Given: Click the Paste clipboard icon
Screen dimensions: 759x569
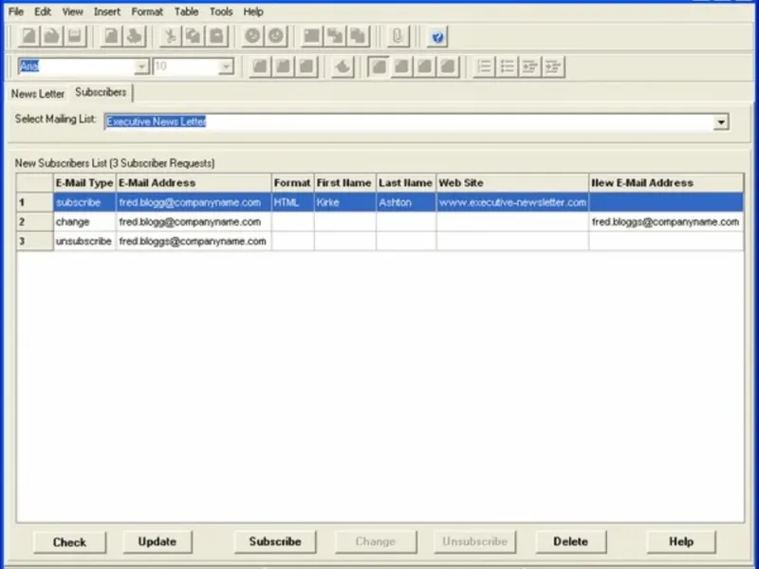Looking at the screenshot, I should [217, 36].
